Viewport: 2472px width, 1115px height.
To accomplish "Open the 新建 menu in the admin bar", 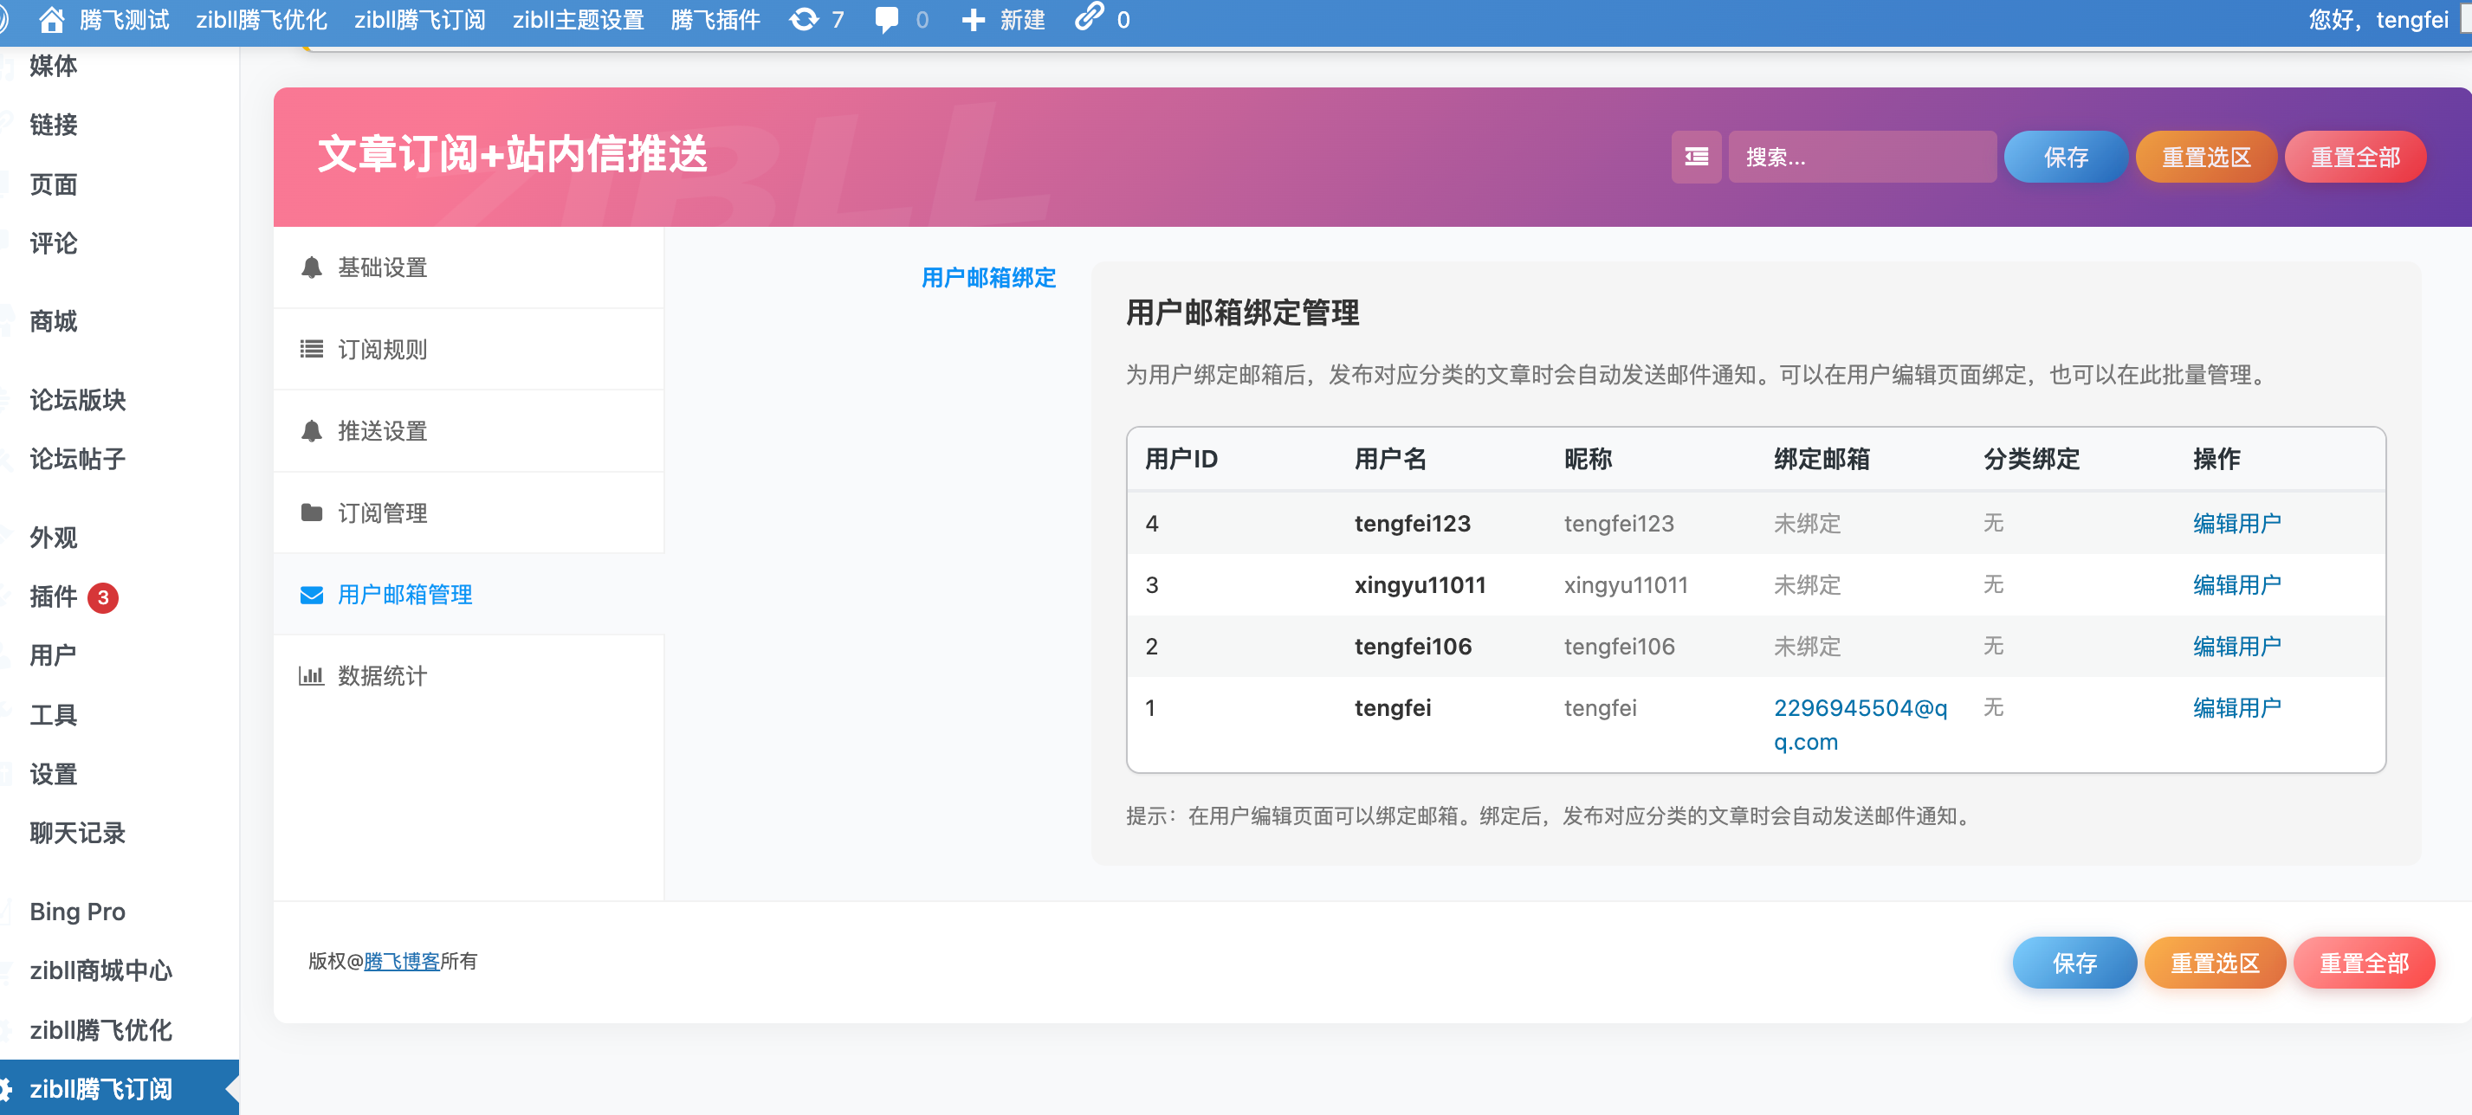I will click(x=1002, y=19).
